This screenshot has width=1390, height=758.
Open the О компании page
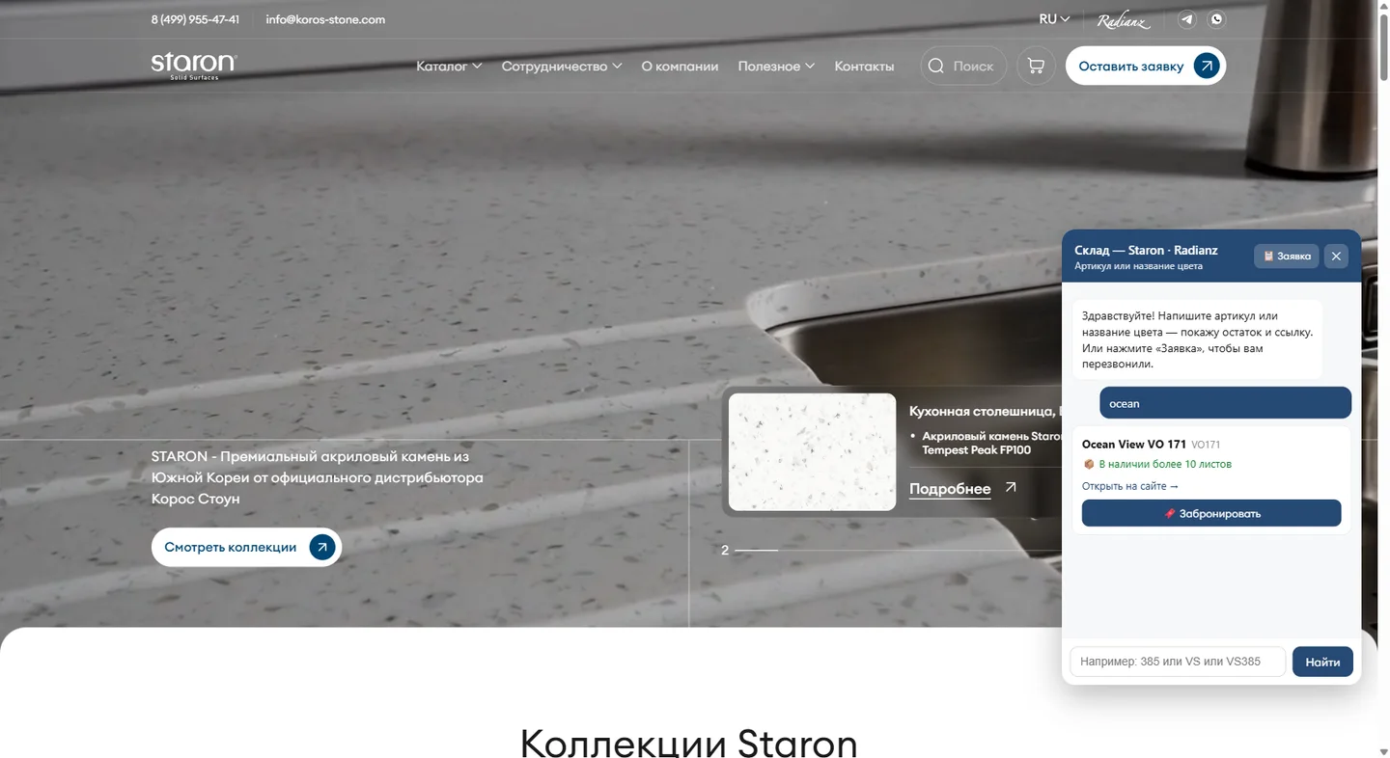680,67
